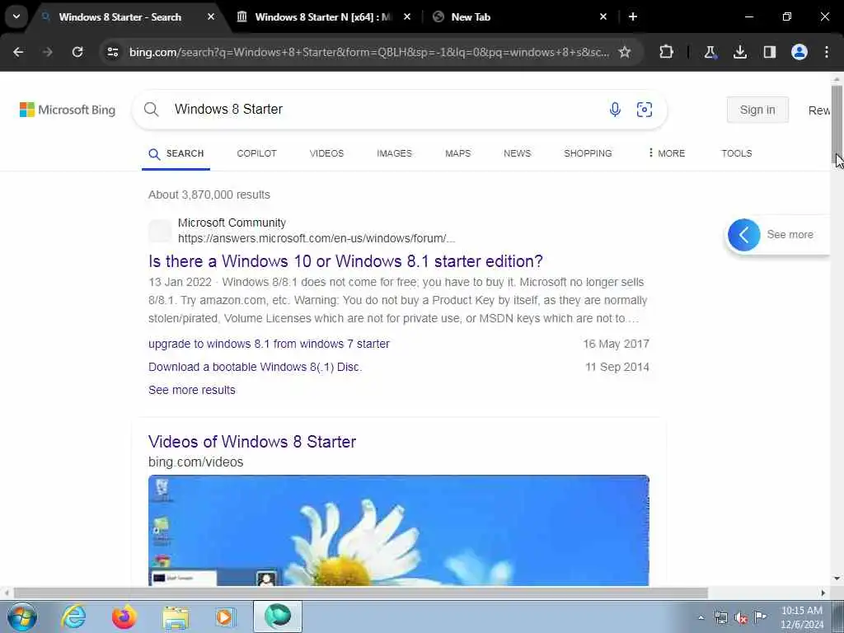This screenshot has width=844, height=633.
Task: Select the SEARCH tab
Action: (176, 154)
